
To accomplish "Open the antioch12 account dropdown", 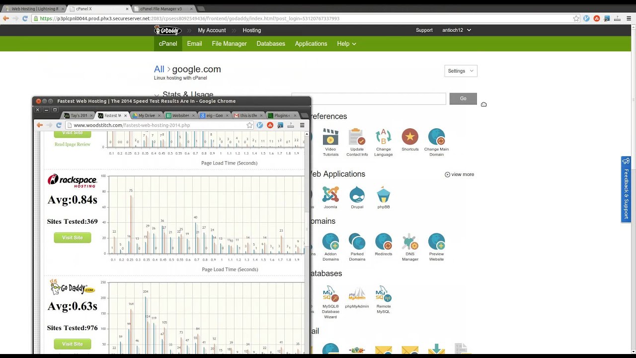I will point(457,30).
